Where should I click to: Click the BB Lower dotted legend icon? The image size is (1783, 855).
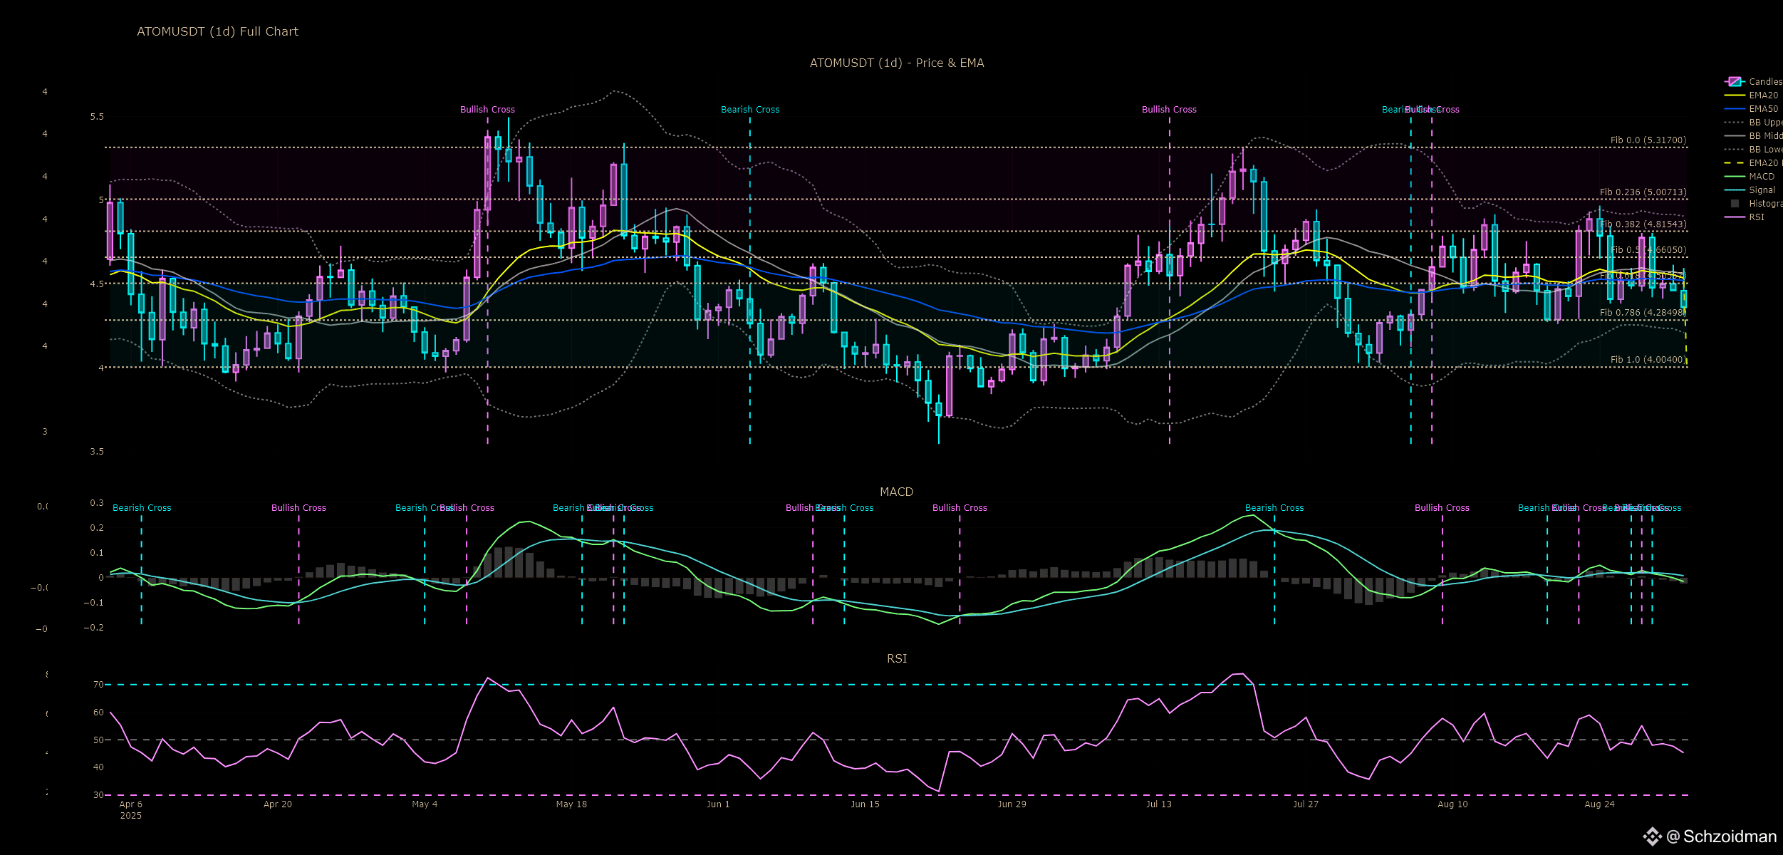tap(1735, 150)
